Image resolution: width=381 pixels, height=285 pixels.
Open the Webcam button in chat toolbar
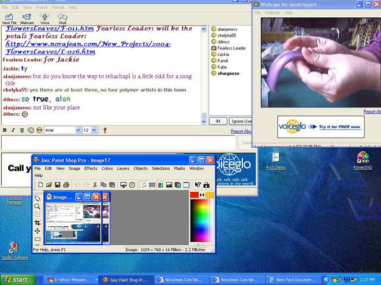[x=27, y=19]
